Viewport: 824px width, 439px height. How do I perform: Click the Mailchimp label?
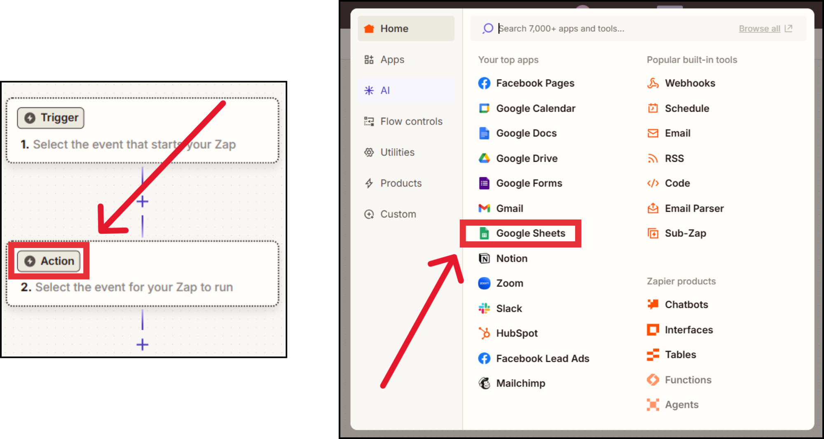[x=521, y=383]
